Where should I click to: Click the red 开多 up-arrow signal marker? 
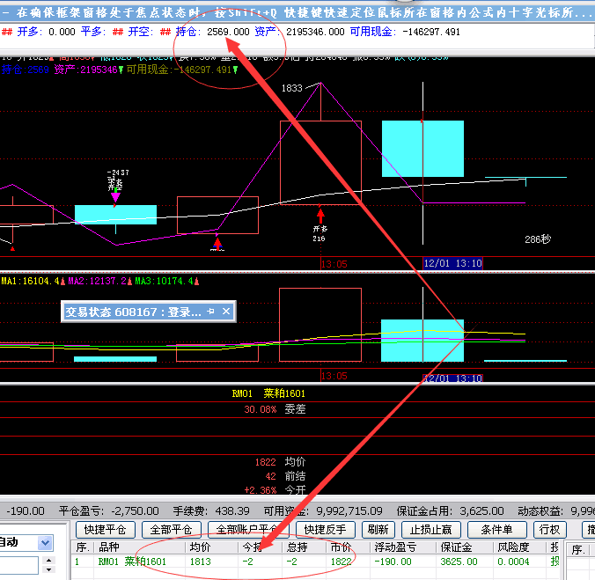click(320, 214)
